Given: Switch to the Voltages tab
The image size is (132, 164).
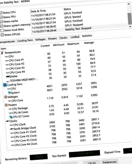Looking at the screenshot, I should click(40, 40).
